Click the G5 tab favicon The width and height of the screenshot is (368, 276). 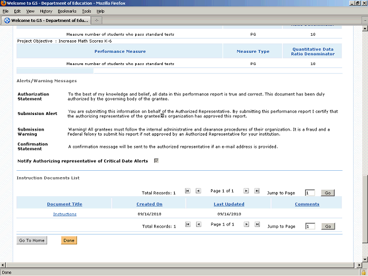(x=7, y=21)
